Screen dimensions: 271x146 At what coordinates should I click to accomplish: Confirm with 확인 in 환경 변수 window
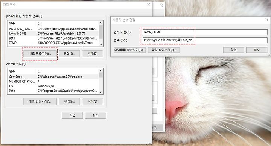tap(72, 115)
